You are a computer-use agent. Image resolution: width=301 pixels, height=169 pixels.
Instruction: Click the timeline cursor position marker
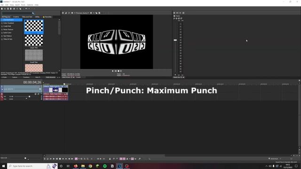(64, 84)
